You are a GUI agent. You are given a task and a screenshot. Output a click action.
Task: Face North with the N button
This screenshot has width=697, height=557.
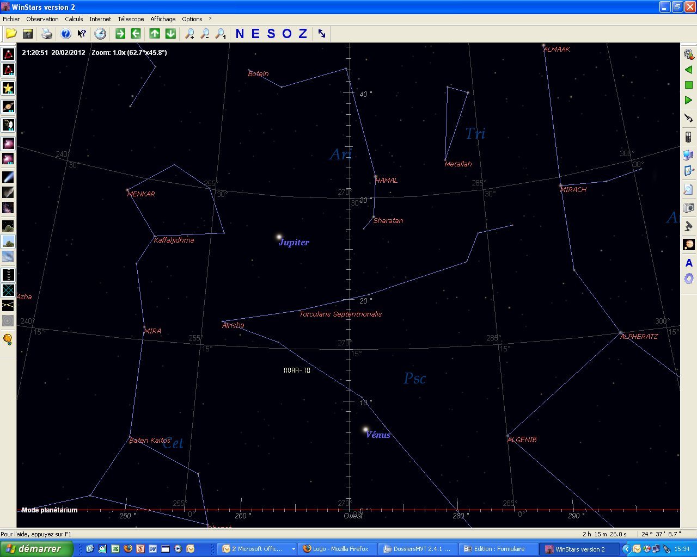point(240,34)
